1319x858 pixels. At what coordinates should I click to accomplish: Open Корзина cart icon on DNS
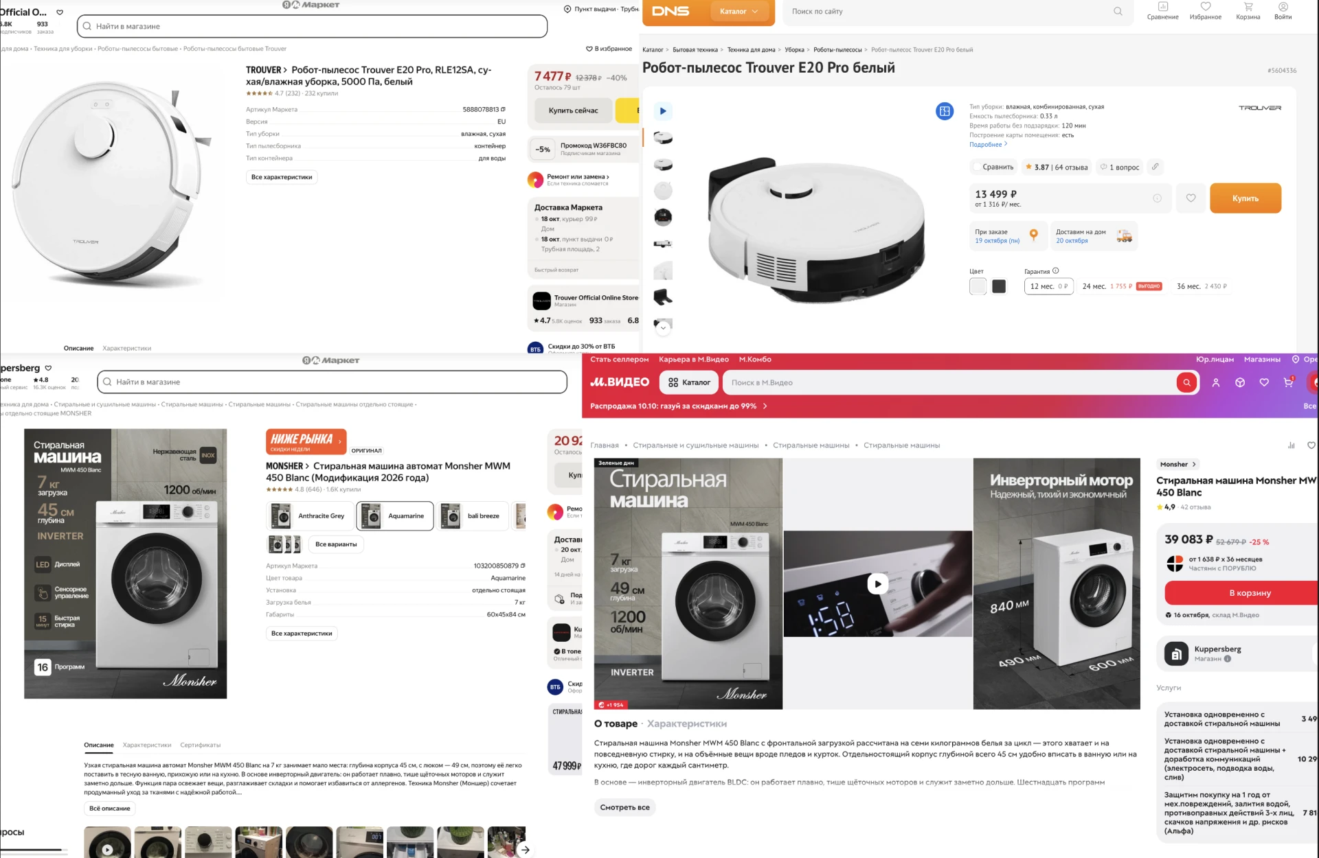(x=1248, y=10)
